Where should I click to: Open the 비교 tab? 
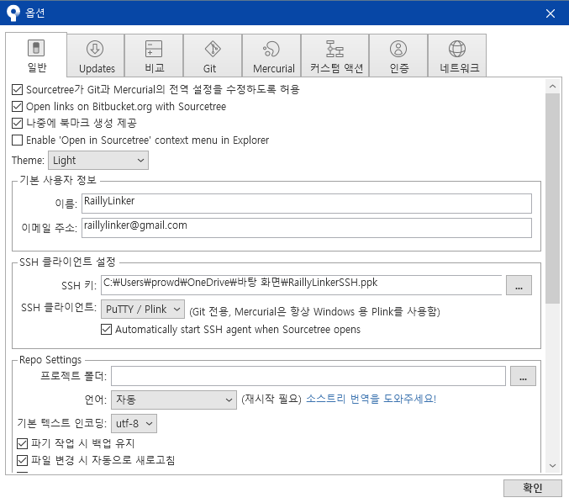[154, 56]
